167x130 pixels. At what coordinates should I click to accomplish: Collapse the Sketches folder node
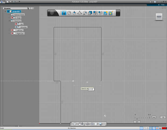(x=9, y=21)
